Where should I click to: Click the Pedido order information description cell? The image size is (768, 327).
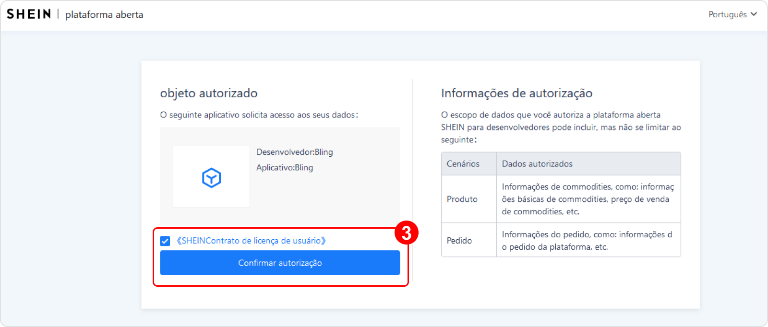point(588,240)
